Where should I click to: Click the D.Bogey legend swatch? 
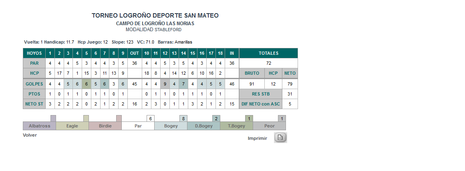(204, 126)
